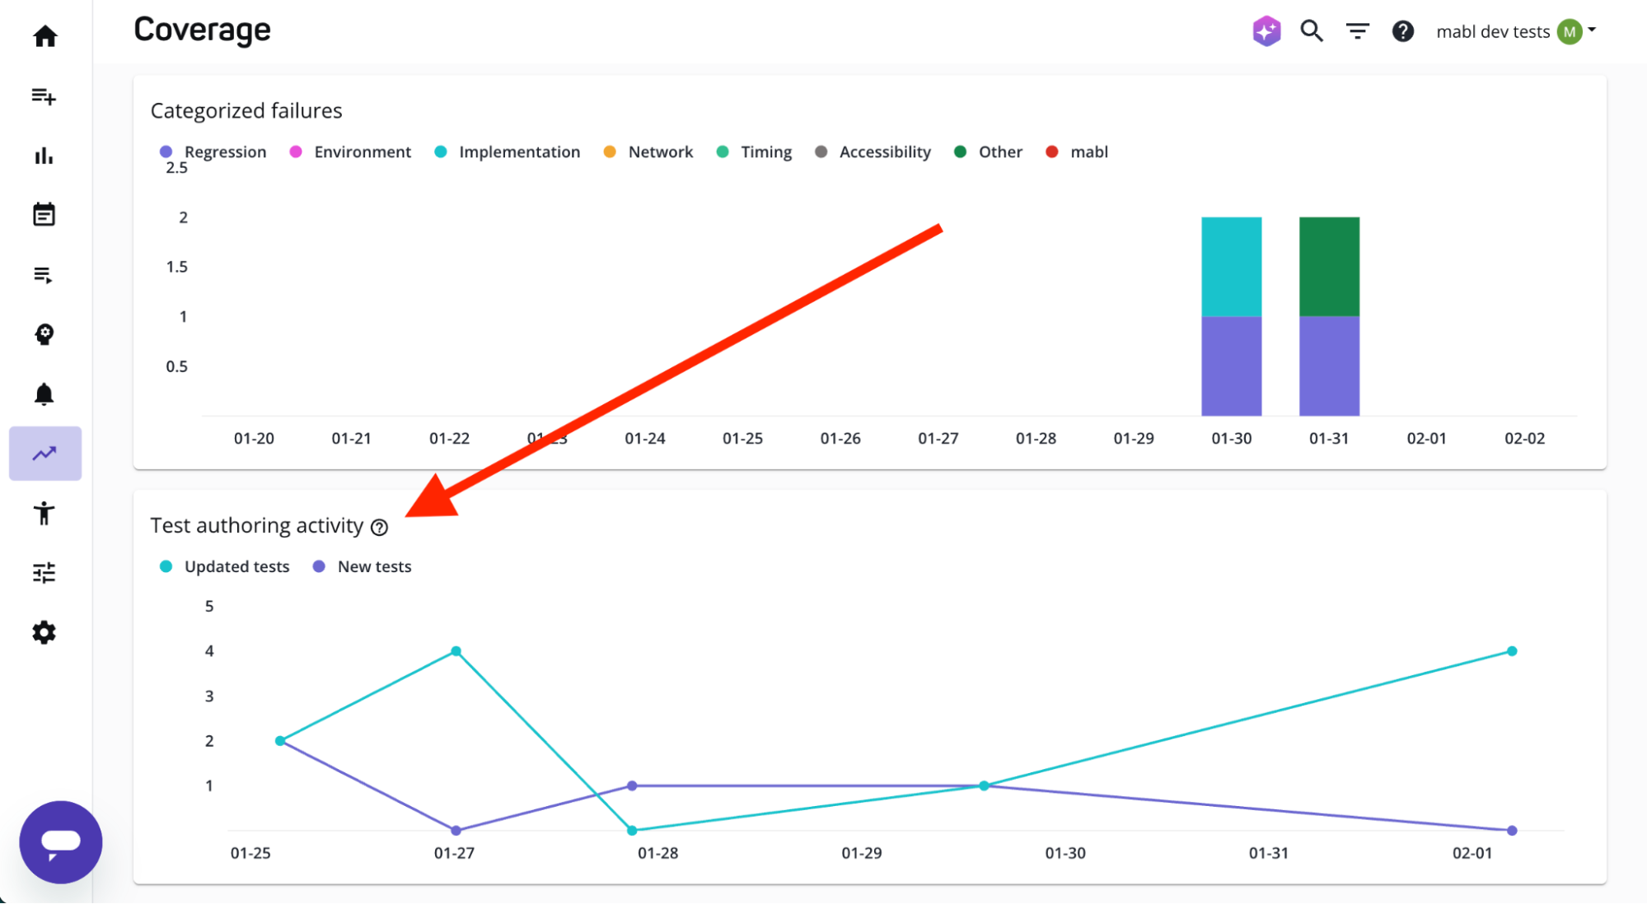The width and height of the screenshot is (1647, 904).
Task: Open the mabl AI assistant icon
Action: coord(1266,30)
